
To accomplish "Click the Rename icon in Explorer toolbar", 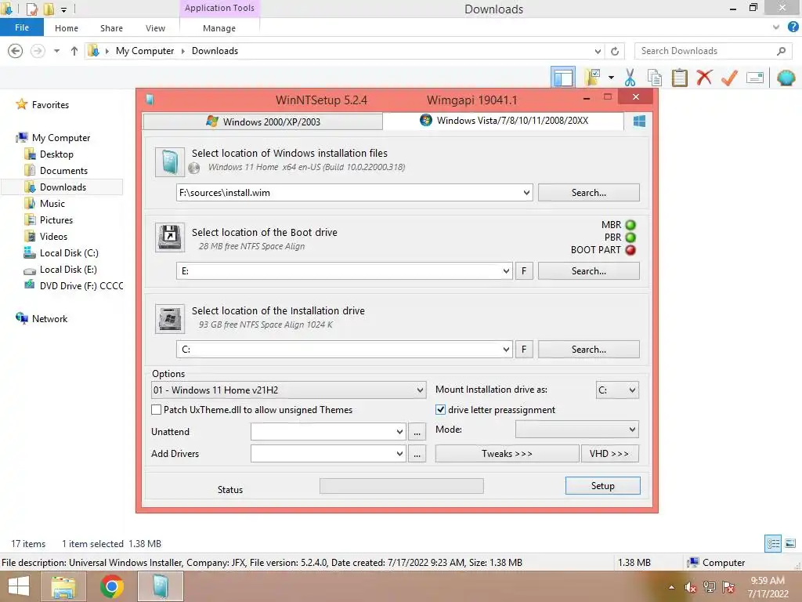I will pyautogui.click(x=755, y=78).
